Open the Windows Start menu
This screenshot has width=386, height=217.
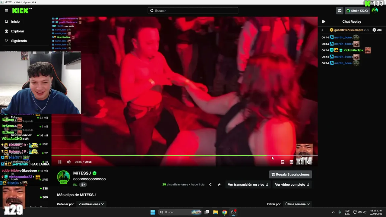pyautogui.click(x=153, y=212)
